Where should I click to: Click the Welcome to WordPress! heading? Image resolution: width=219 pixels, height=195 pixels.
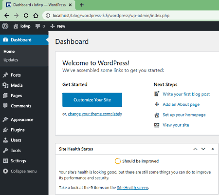[x=96, y=63]
